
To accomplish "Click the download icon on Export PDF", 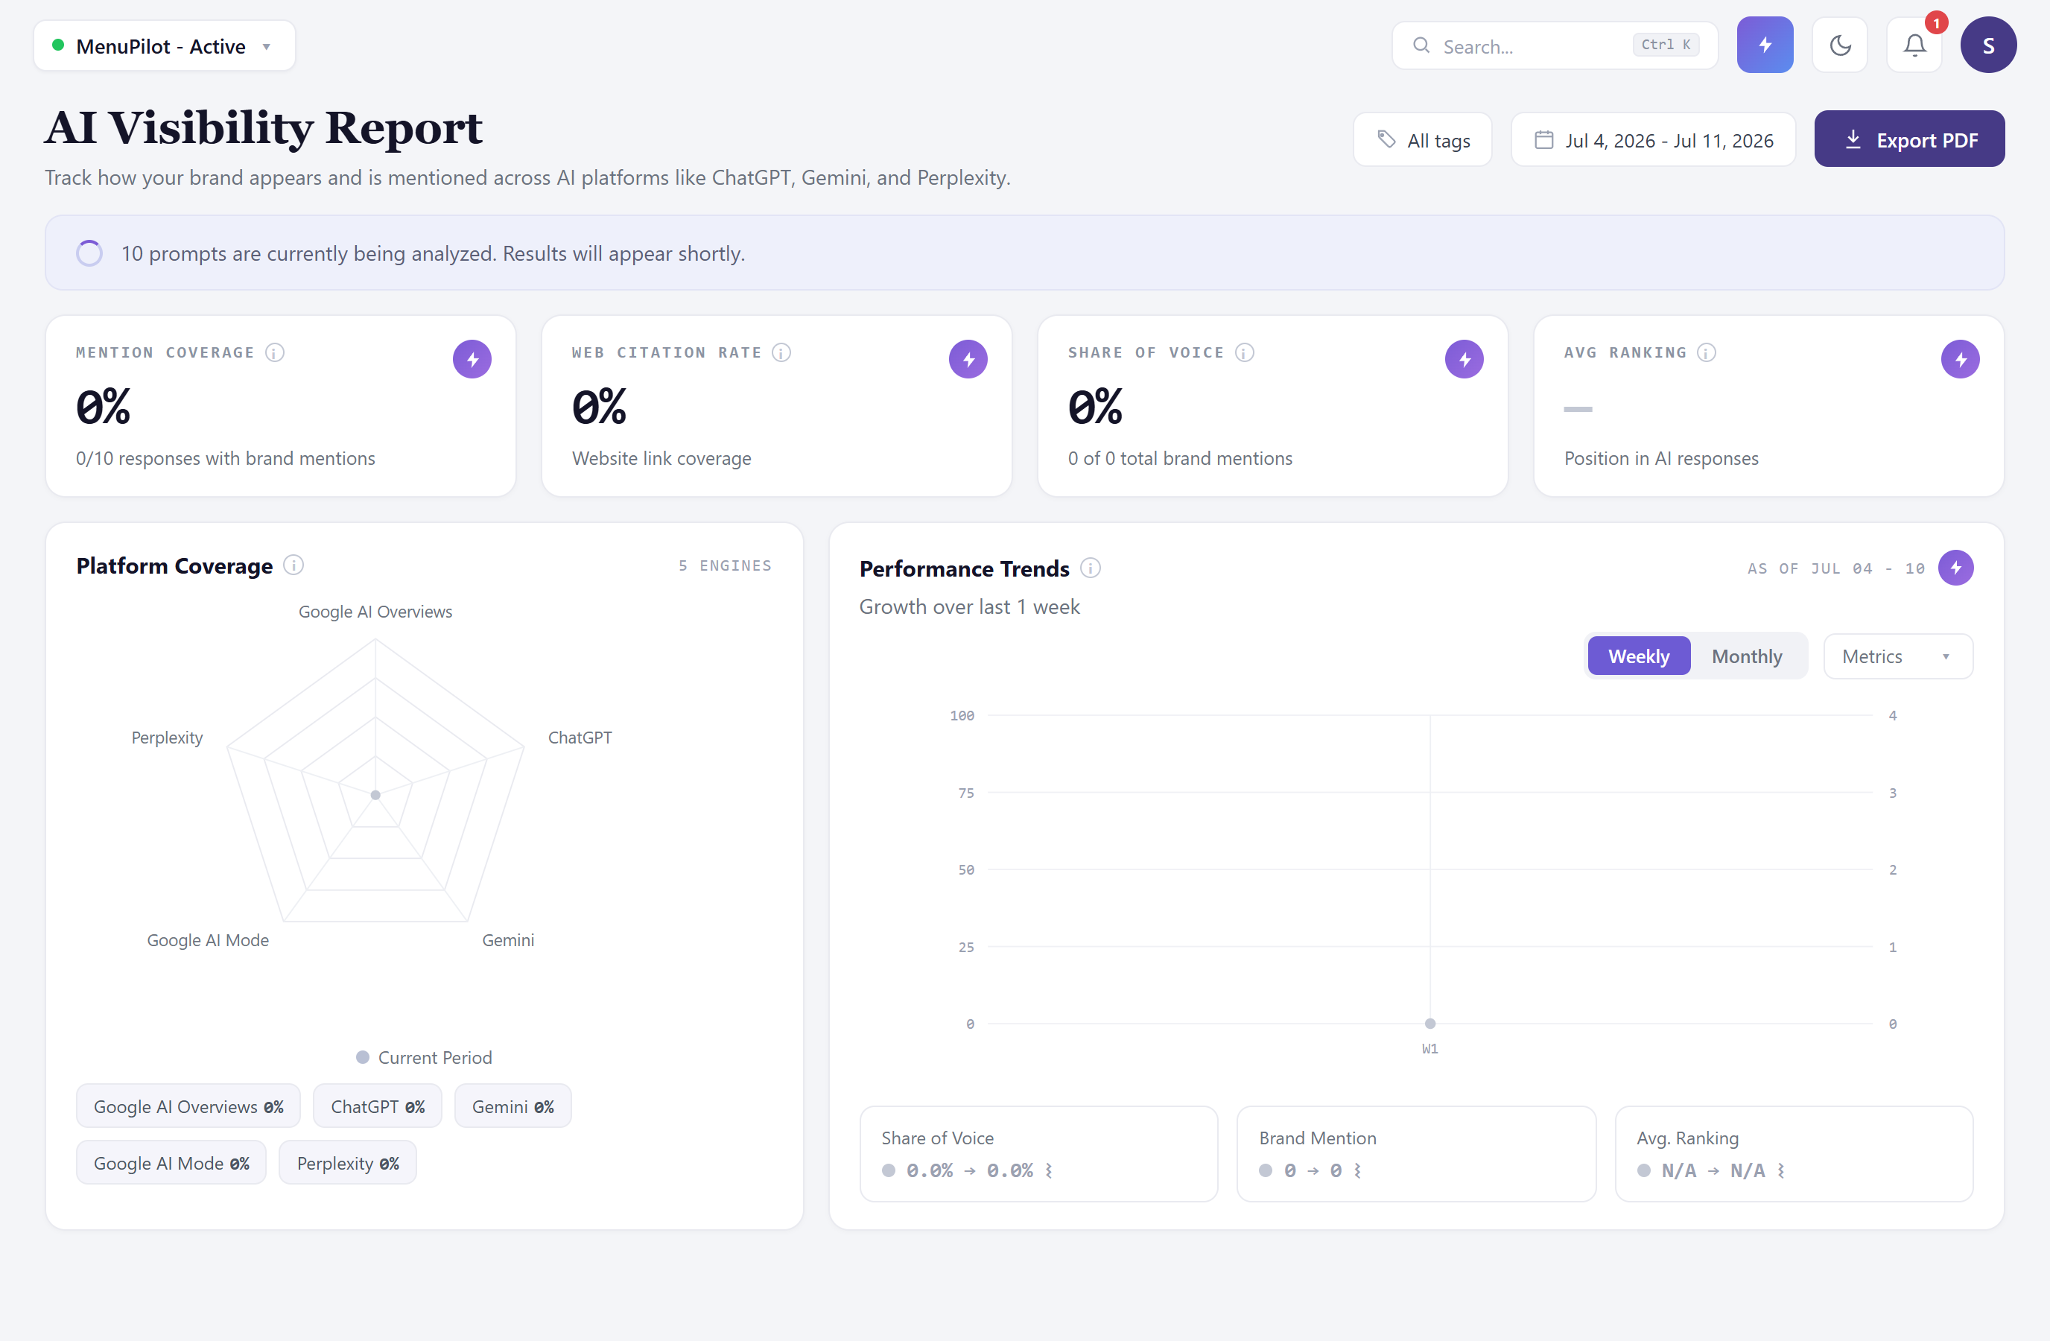I will (1853, 139).
